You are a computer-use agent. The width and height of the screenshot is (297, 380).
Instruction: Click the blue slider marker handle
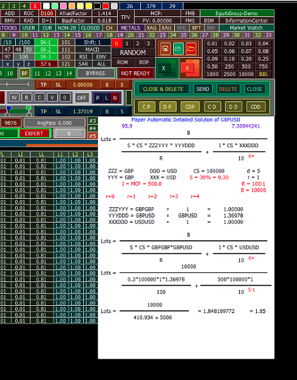tap(9, 108)
